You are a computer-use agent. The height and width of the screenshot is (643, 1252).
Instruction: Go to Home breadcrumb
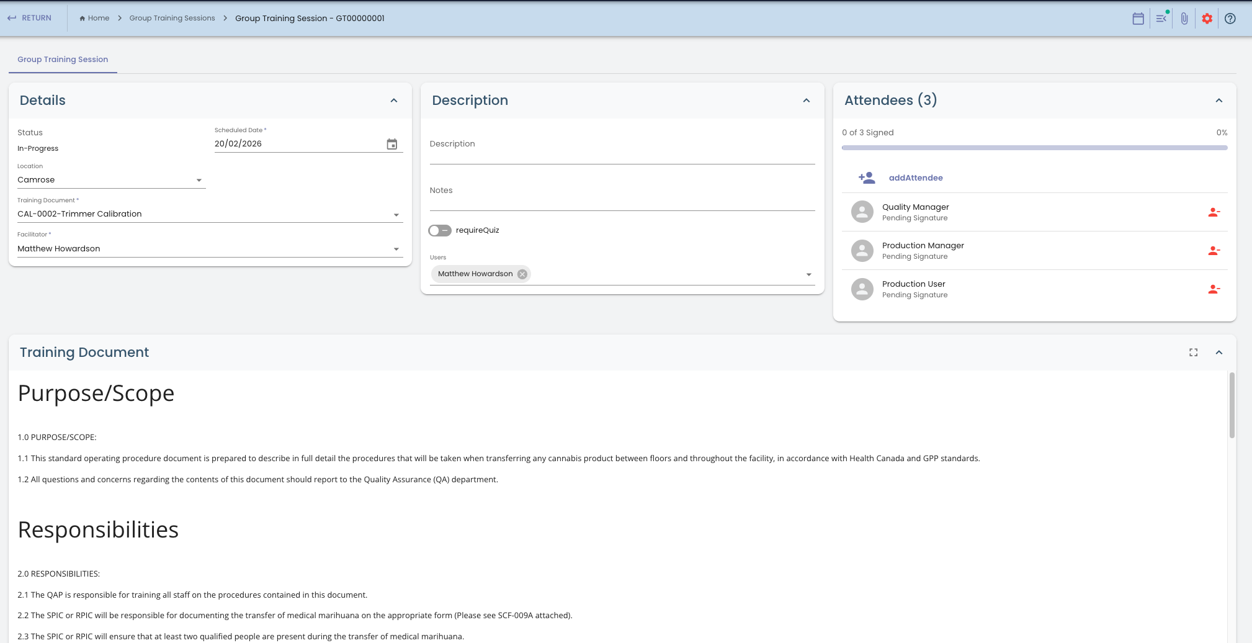point(94,18)
